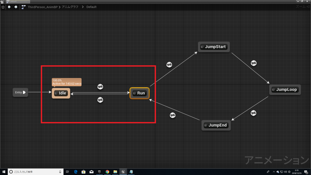Click the Idle active time tooltip
This screenshot has width=311, height=175.
click(67, 82)
